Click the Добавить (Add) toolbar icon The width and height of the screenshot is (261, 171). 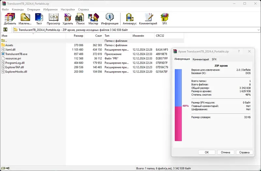click(x=10, y=17)
